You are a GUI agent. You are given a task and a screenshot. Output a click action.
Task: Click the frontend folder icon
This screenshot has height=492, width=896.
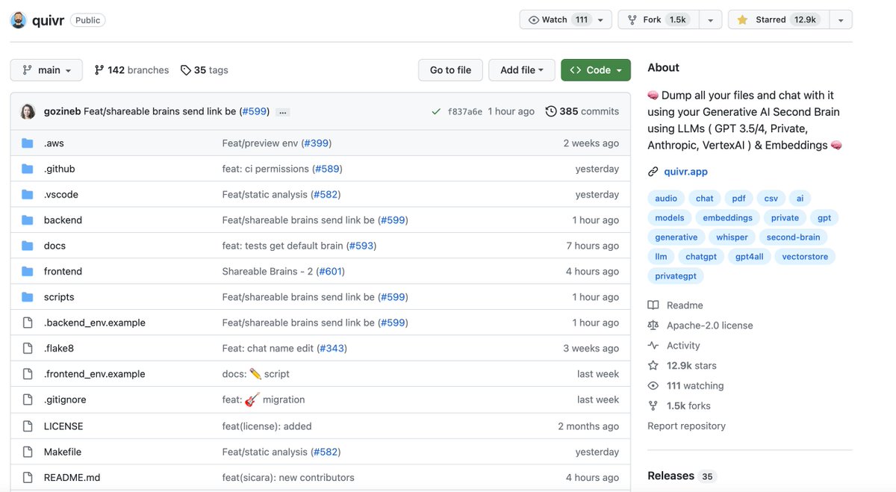coord(28,271)
